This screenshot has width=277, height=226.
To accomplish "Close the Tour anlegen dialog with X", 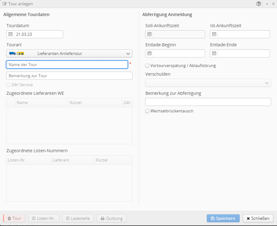I will pyautogui.click(x=273, y=4).
